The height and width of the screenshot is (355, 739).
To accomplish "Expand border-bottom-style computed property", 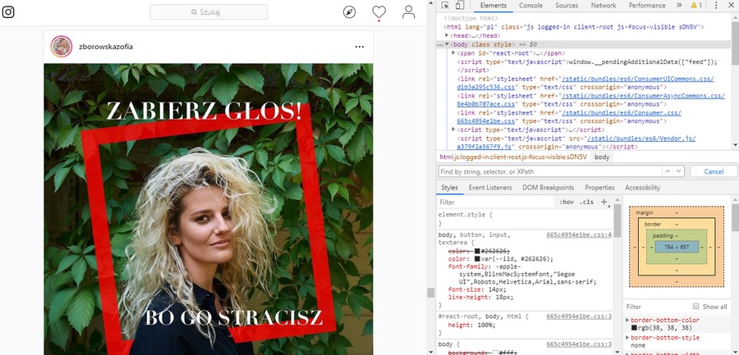I will point(628,338).
